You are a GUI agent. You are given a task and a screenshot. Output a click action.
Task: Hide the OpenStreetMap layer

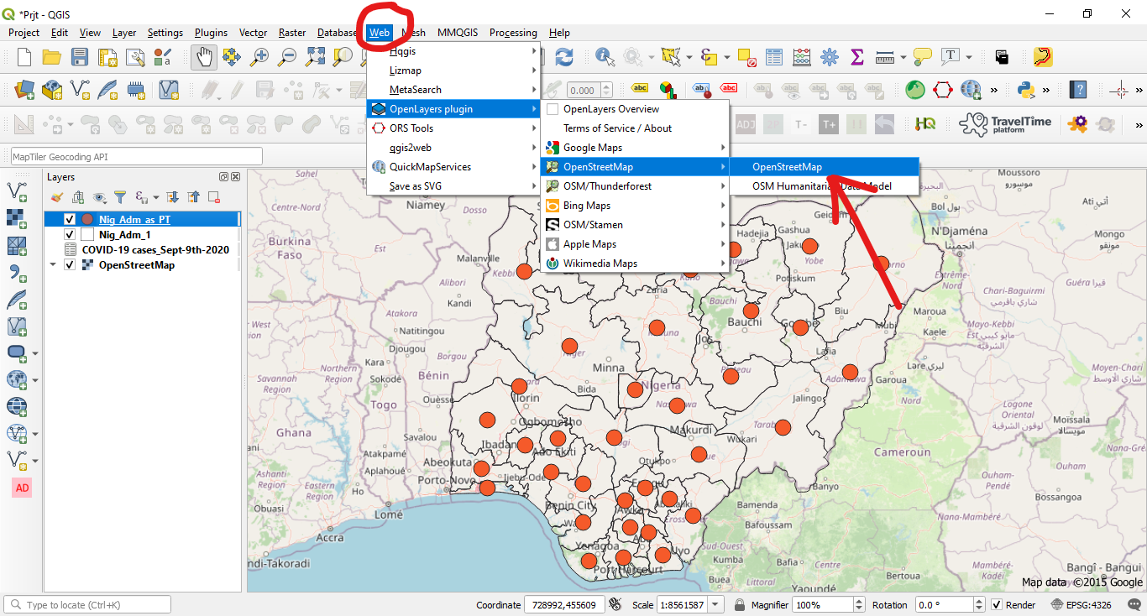tap(71, 264)
